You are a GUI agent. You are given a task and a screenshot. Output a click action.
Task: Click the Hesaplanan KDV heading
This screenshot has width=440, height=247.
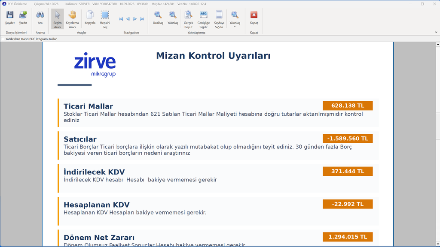[x=96, y=205]
